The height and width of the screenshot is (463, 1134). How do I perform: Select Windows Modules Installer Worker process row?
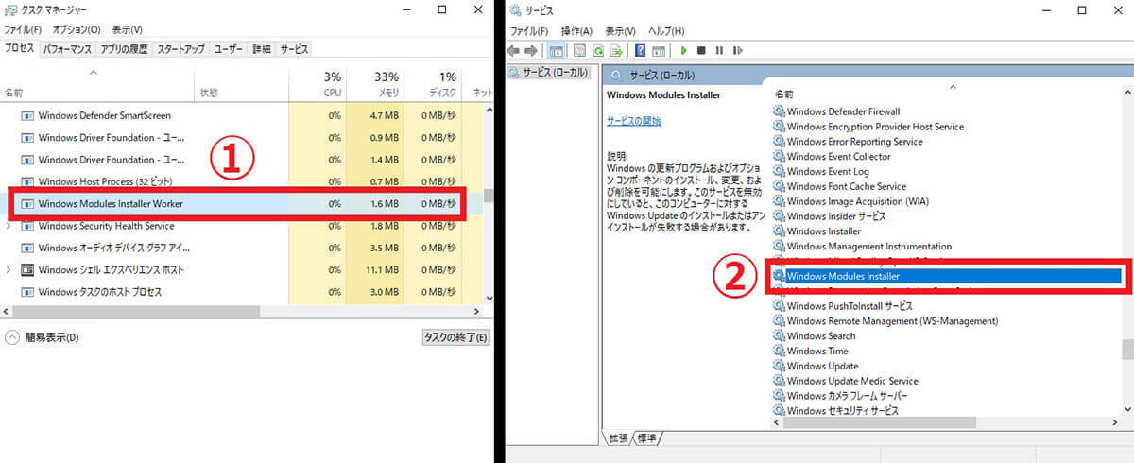[237, 203]
